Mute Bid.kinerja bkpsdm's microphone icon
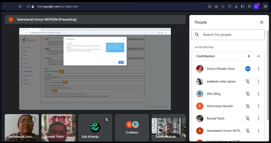This screenshot has height=143, width=271. [x=248, y=106]
